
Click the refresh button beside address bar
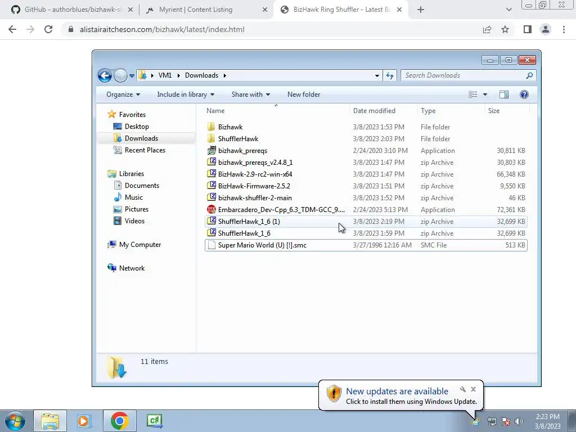tap(390, 76)
